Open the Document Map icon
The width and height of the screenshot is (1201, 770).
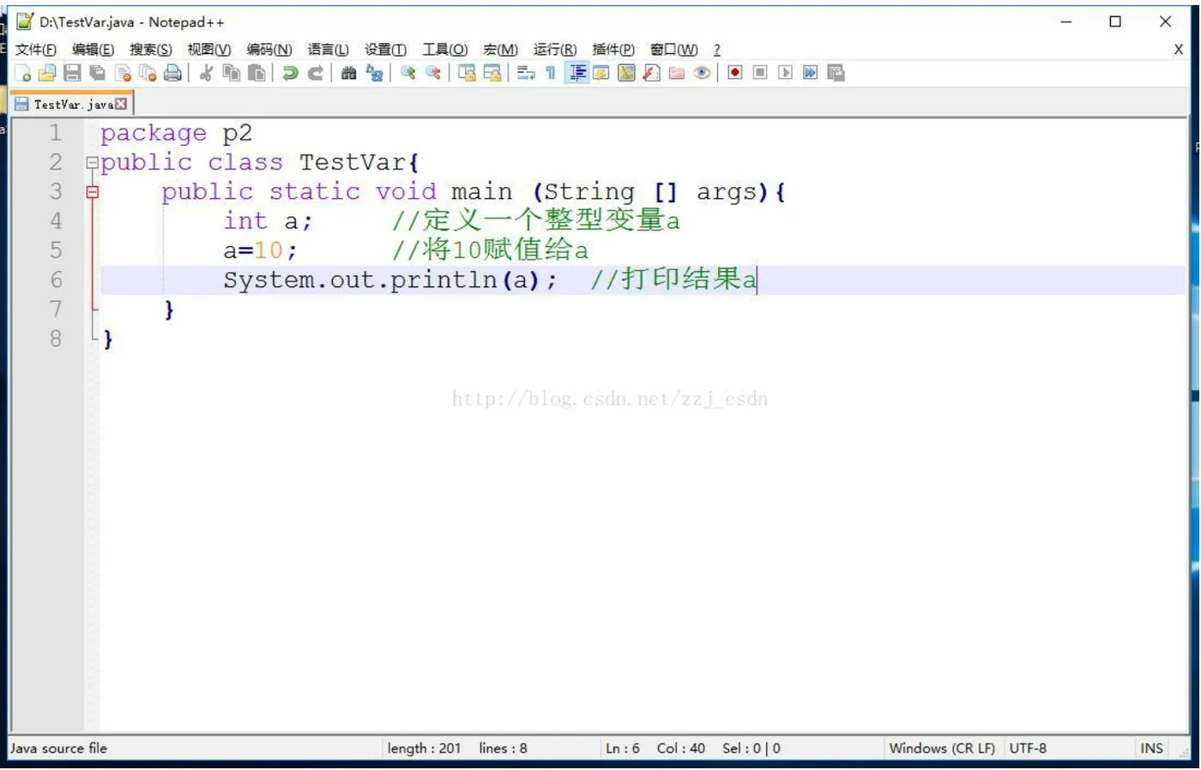[626, 73]
